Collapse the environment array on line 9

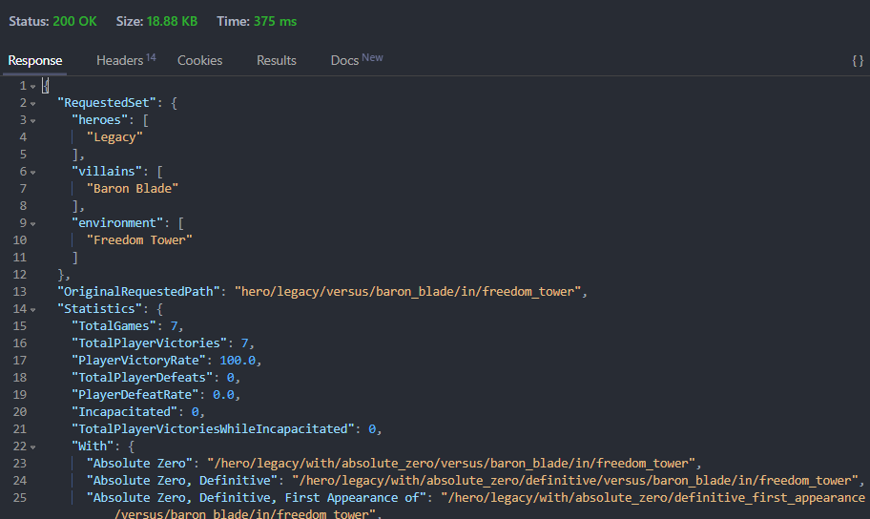pyautogui.click(x=33, y=223)
